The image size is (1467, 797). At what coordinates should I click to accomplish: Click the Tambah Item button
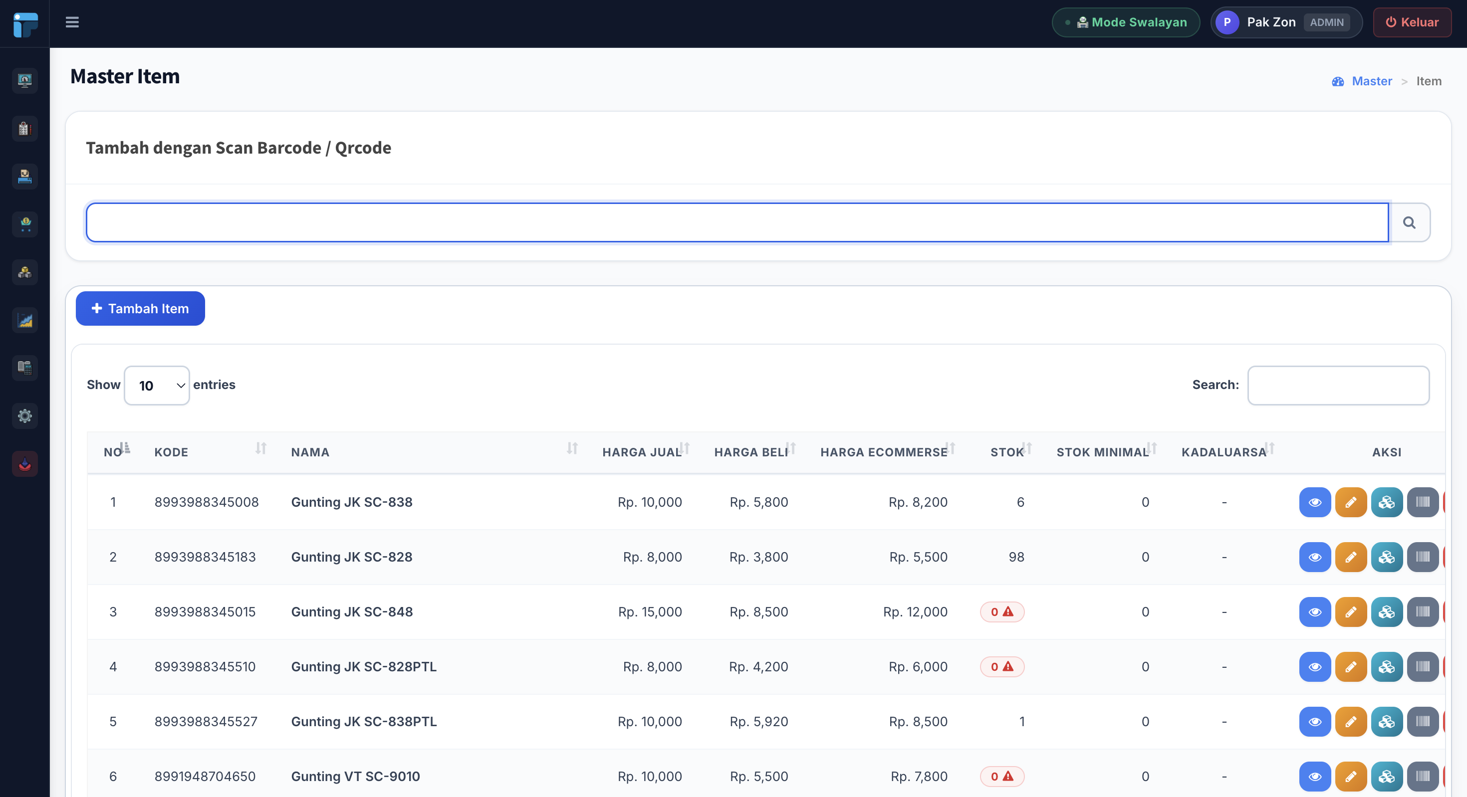(140, 309)
